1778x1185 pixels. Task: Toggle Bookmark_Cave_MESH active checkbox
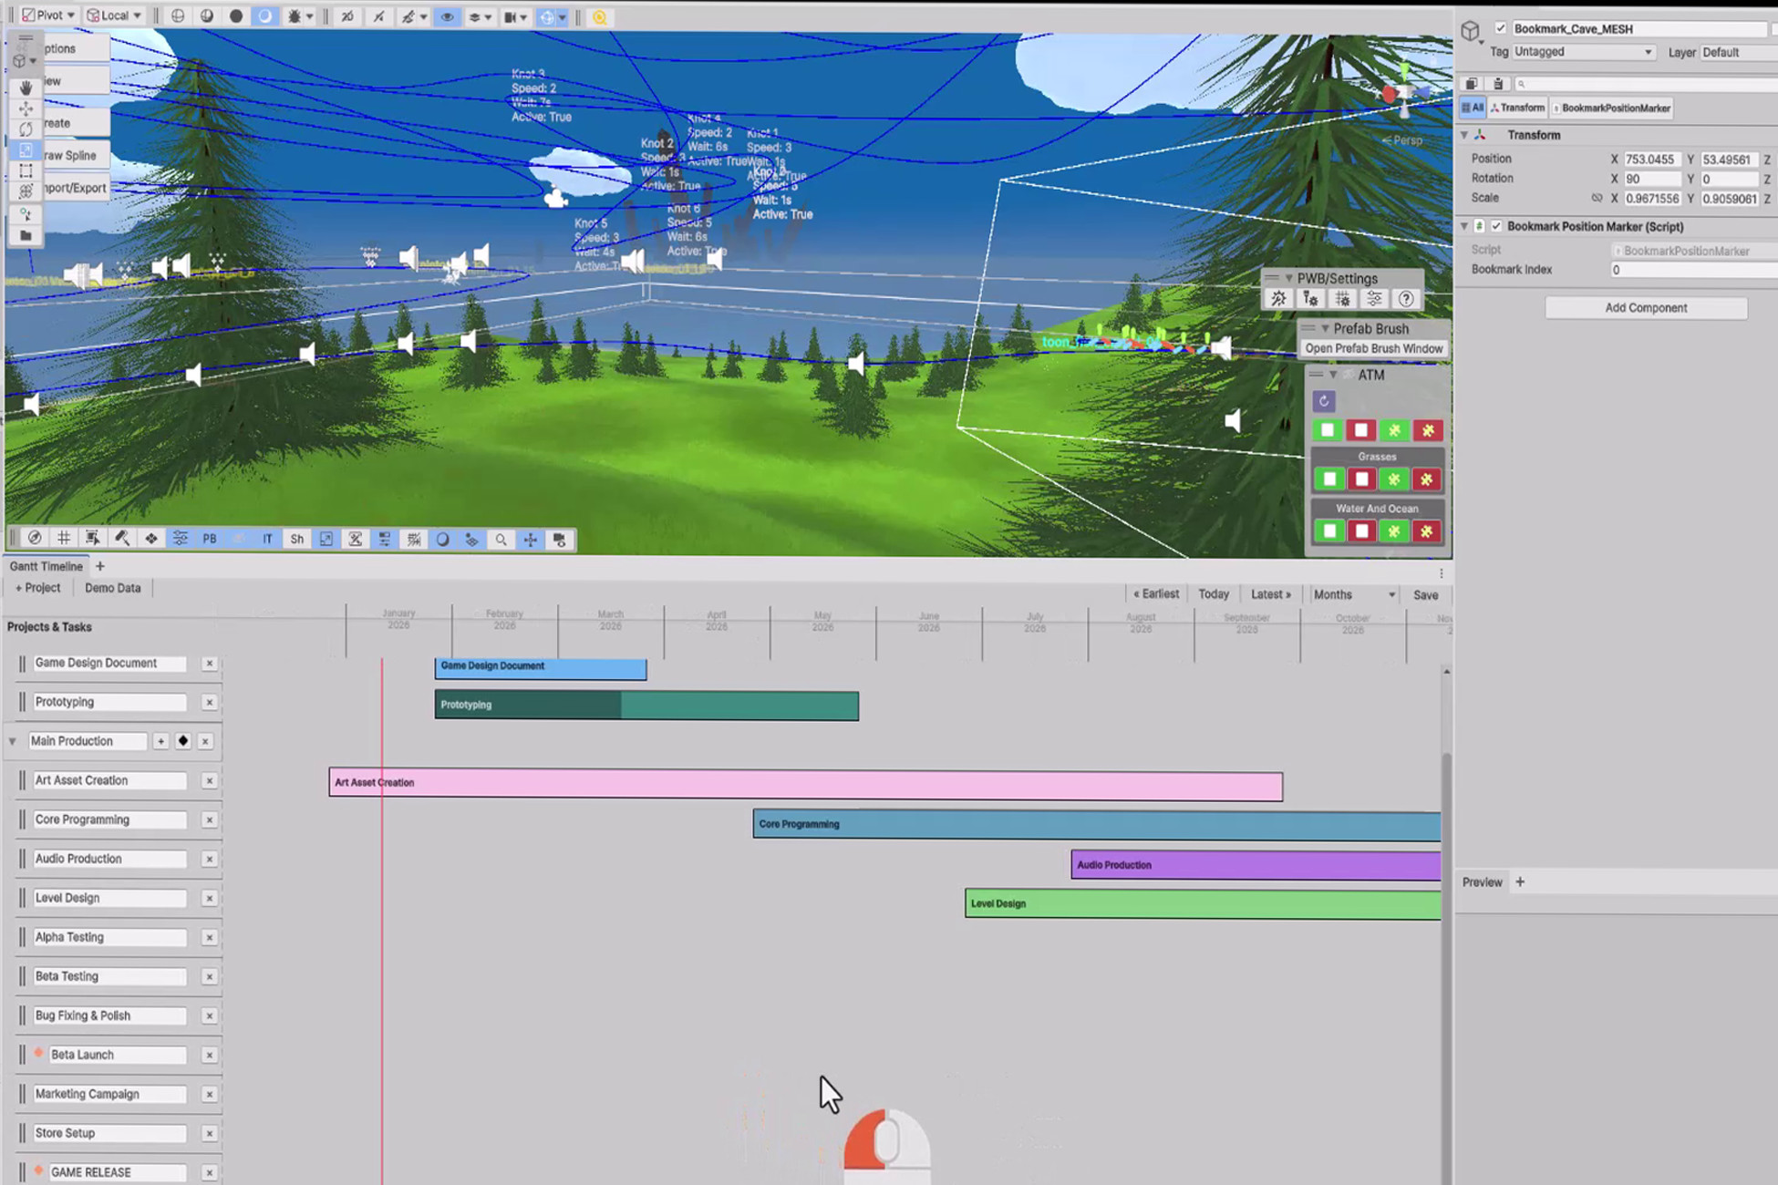click(x=1500, y=28)
